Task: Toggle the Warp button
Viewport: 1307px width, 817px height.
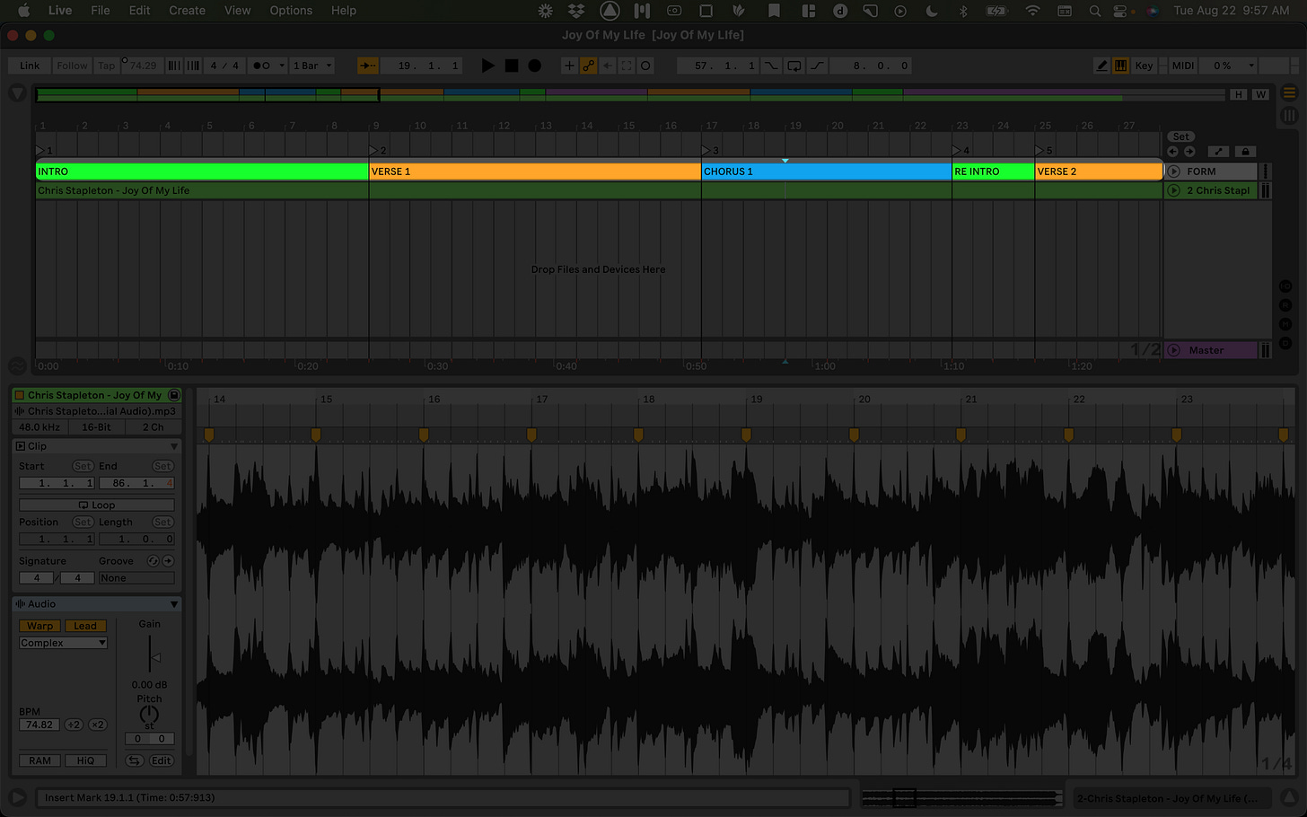Action: tap(39, 626)
